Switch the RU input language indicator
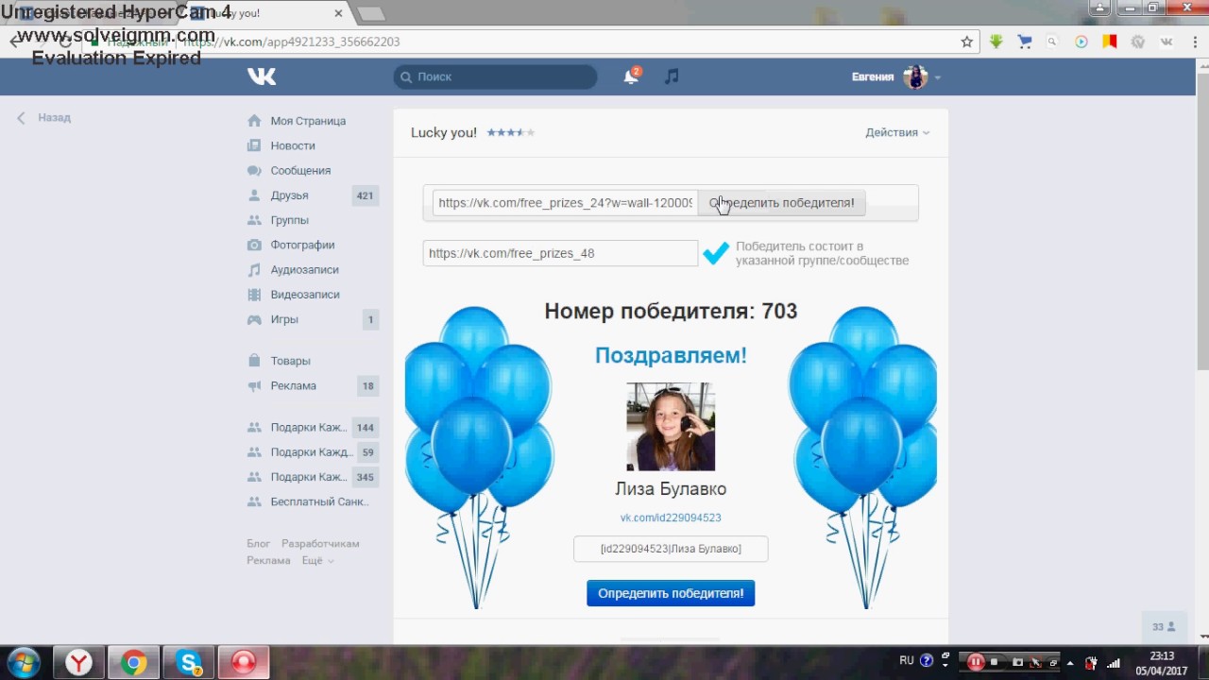The image size is (1209, 680). tap(907, 660)
